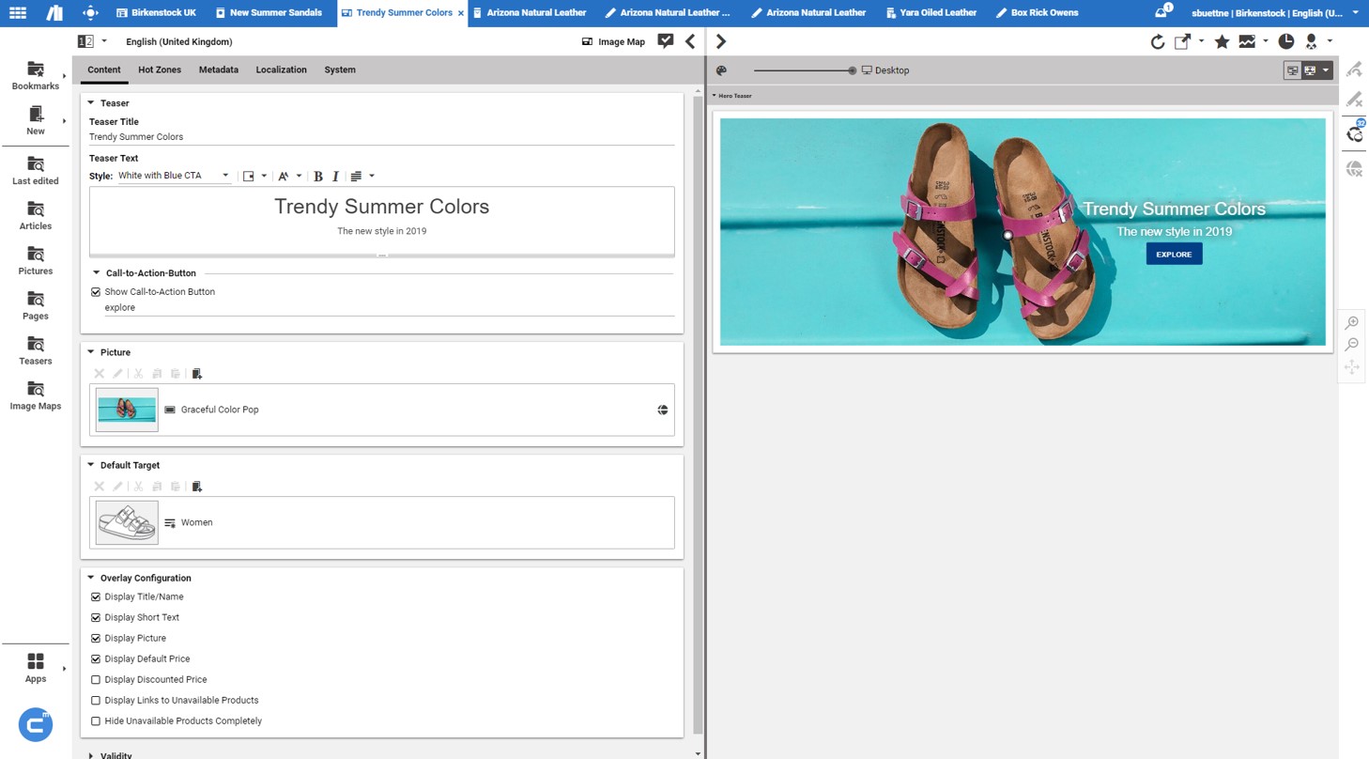Collapse the Picture section

point(91,352)
